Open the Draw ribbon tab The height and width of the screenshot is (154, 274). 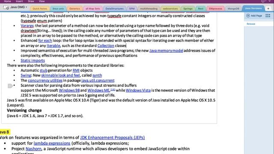pos(31,1)
